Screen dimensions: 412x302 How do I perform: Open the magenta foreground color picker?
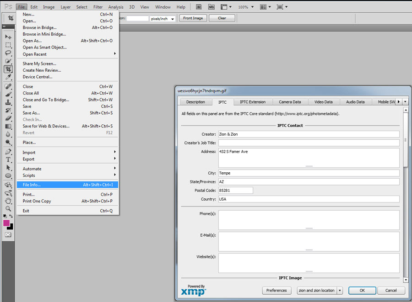coord(6,223)
